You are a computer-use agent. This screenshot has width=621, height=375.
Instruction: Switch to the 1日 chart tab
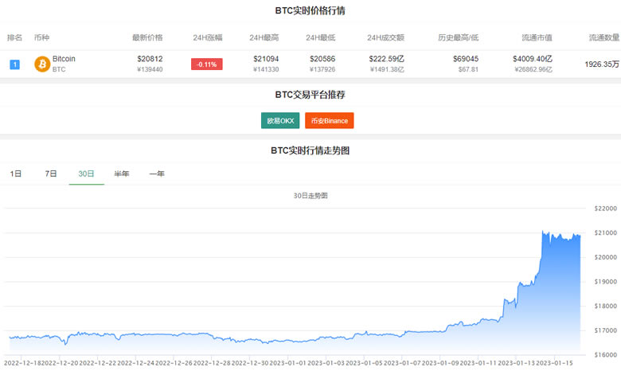tap(16, 174)
